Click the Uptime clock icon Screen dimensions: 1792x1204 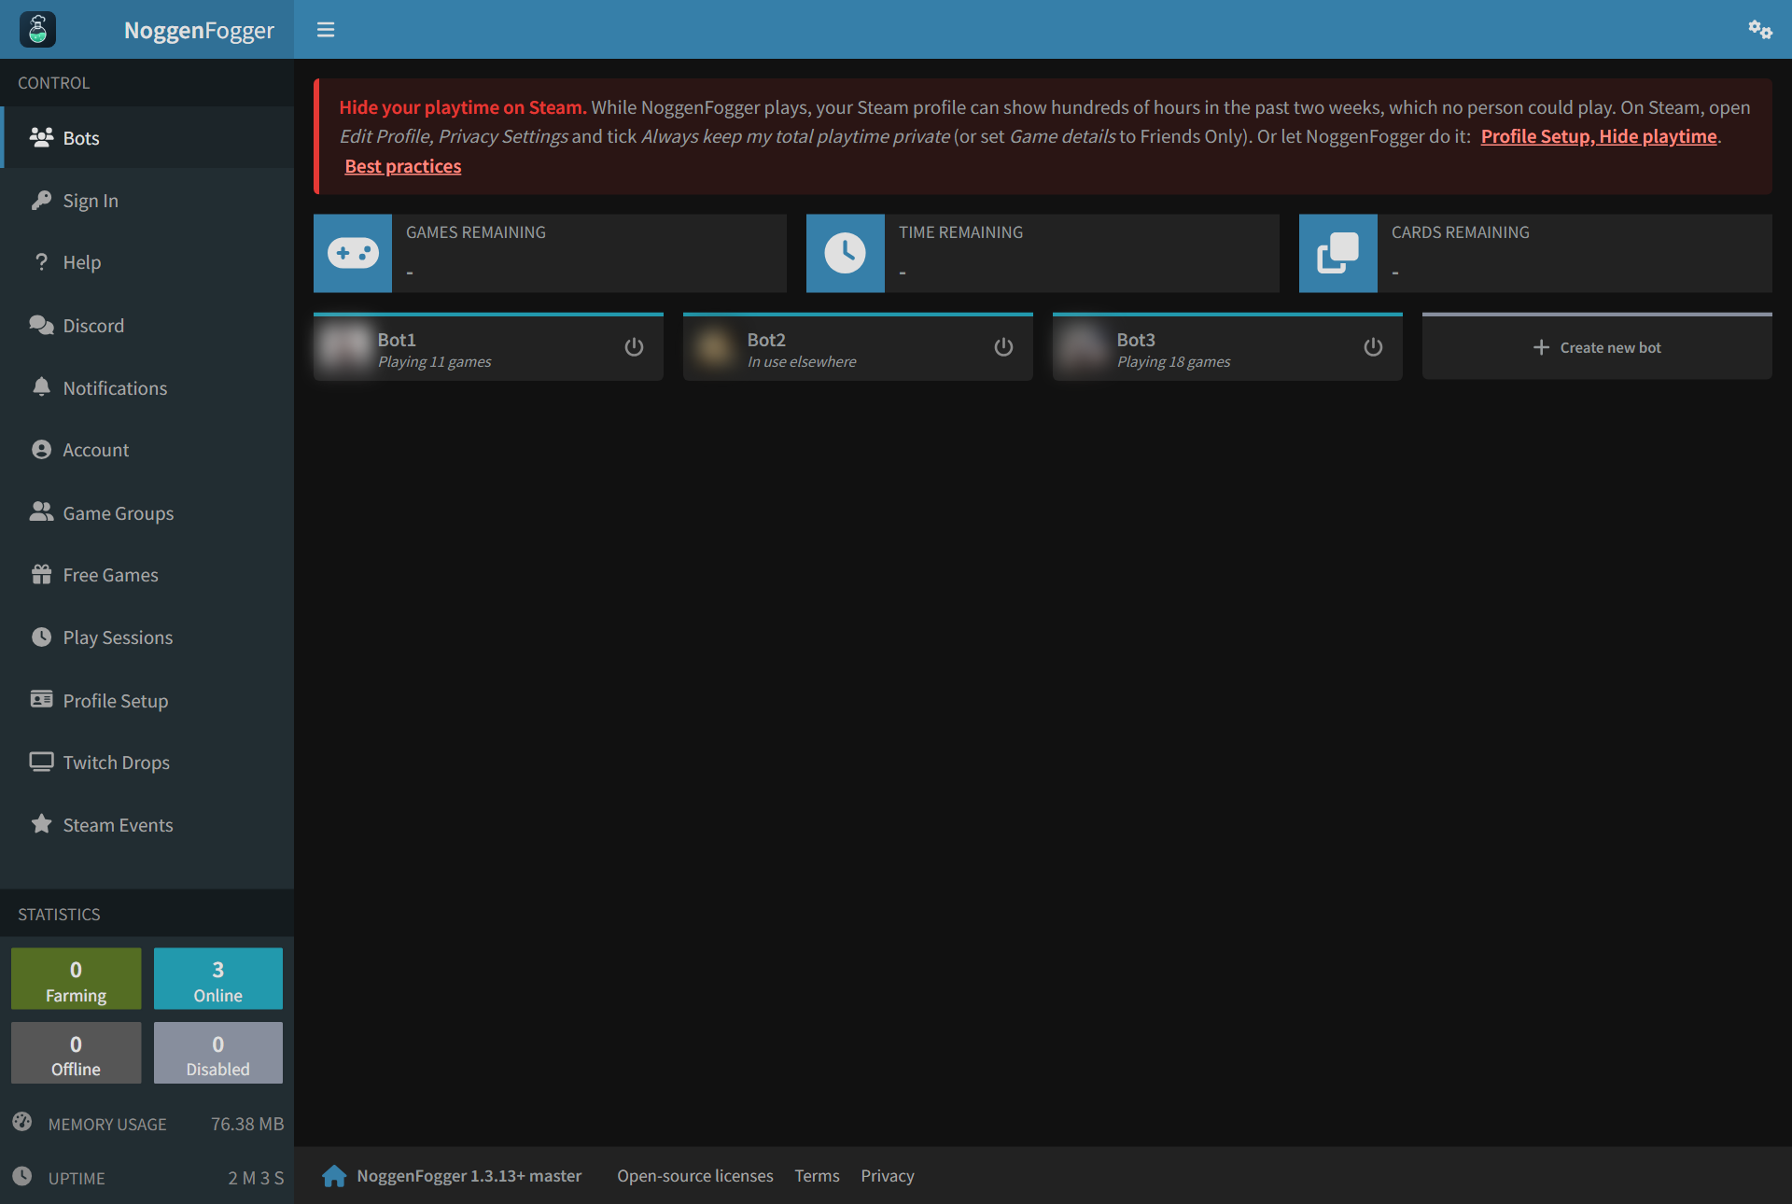point(22,1177)
